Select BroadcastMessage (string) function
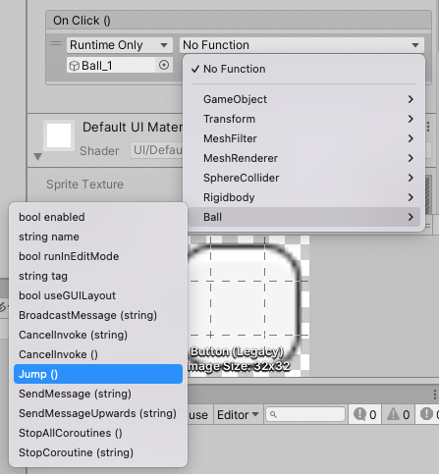Image resolution: width=439 pixels, height=474 pixels. click(98, 315)
